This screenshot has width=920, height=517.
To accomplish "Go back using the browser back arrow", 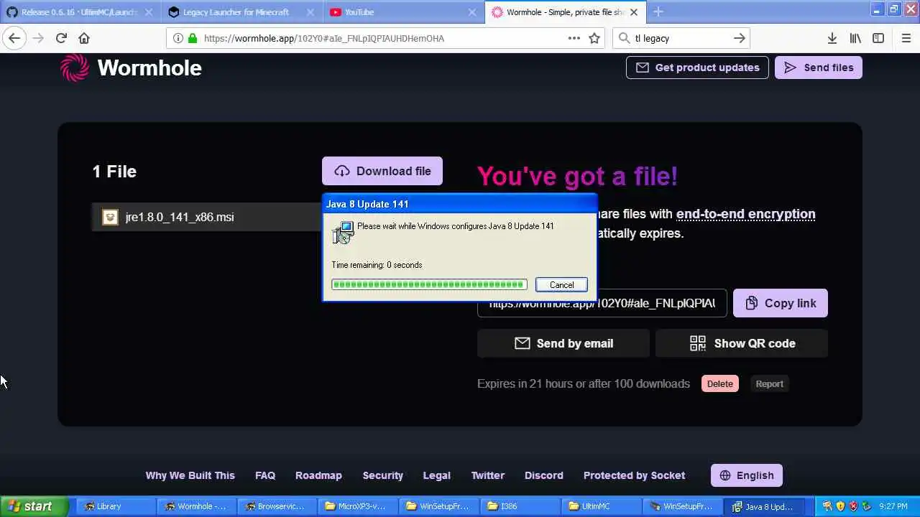I will [x=14, y=38].
